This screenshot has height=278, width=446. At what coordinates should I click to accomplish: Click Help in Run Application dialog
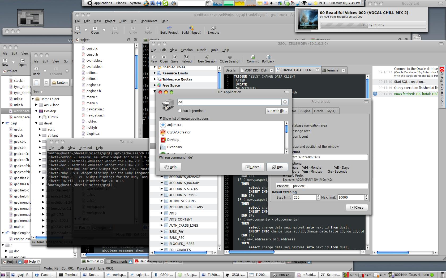(x=170, y=167)
